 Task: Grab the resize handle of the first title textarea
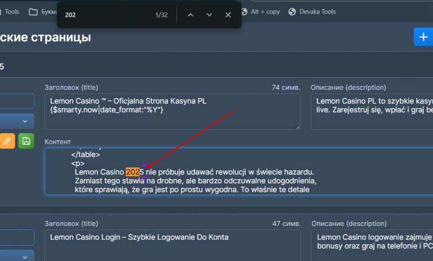click(x=298, y=127)
